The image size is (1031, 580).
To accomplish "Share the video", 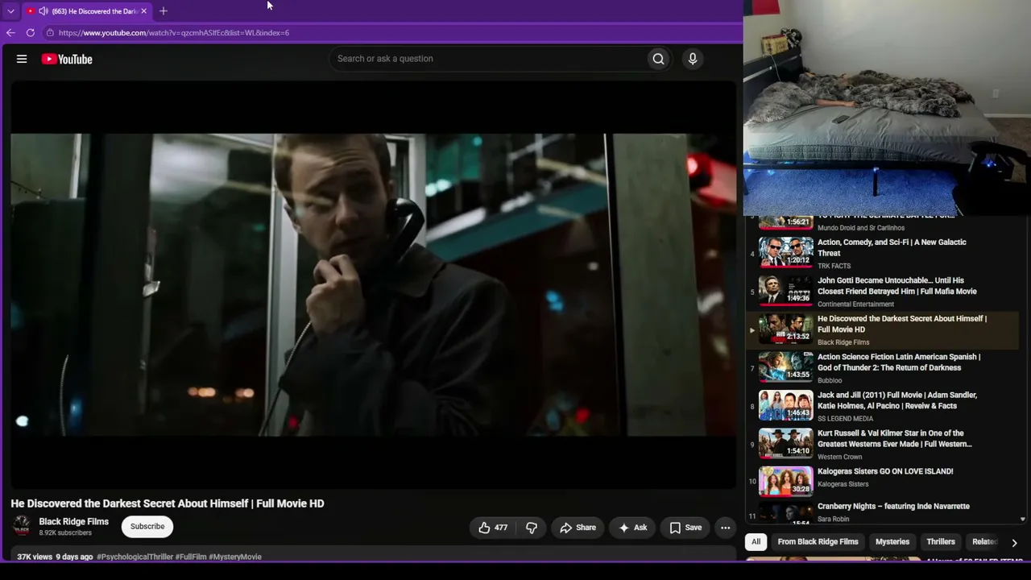I will point(578,528).
